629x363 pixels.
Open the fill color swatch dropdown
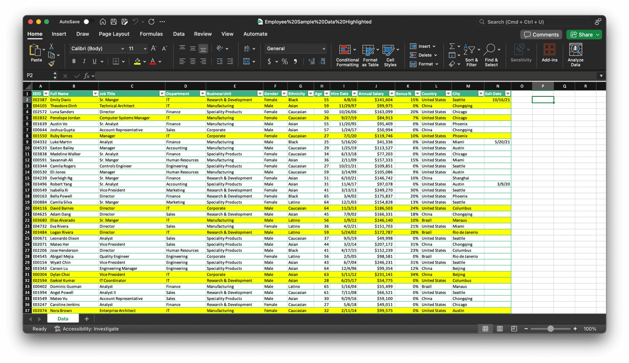(144, 61)
